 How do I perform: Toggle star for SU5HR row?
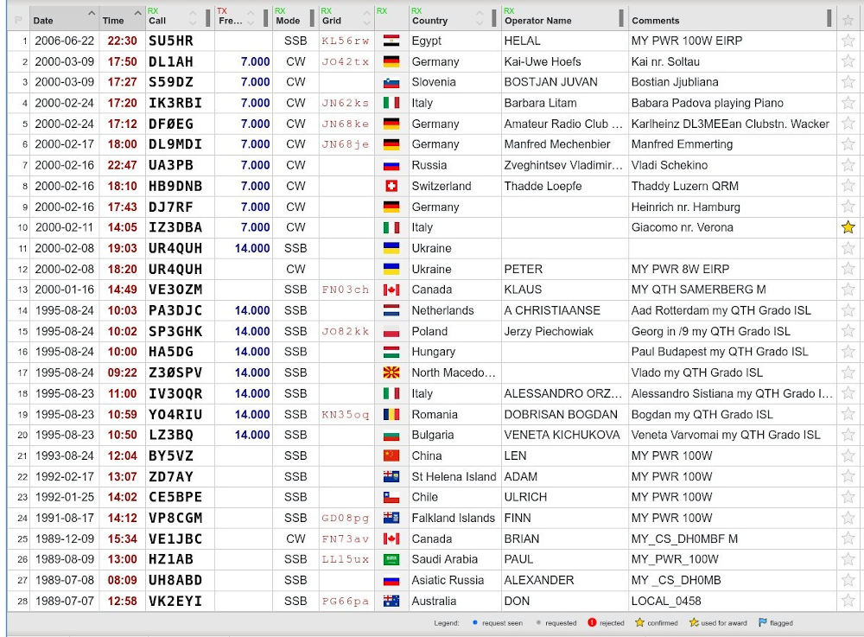point(848,41)
